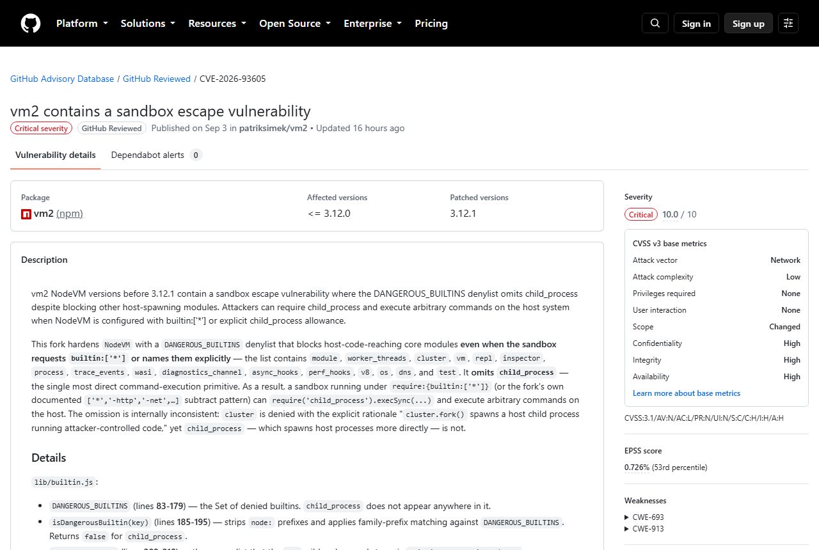Viewport: 819px width, 550px height.
Task: Expand the Resources dropdown
Action: 217,23
